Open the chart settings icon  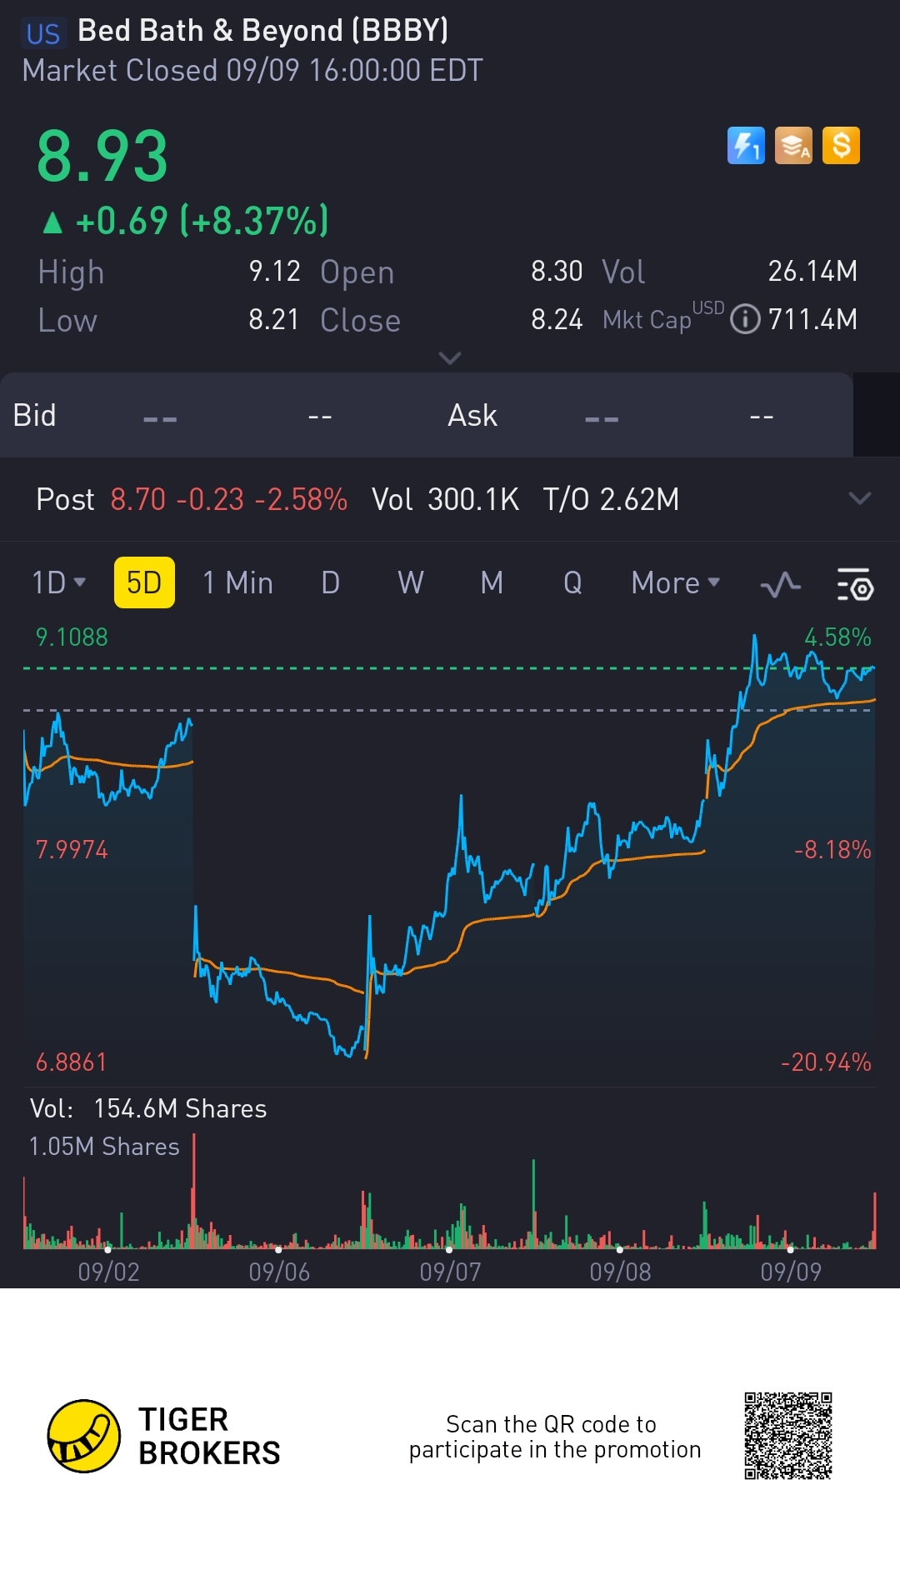tap(854, 584)
